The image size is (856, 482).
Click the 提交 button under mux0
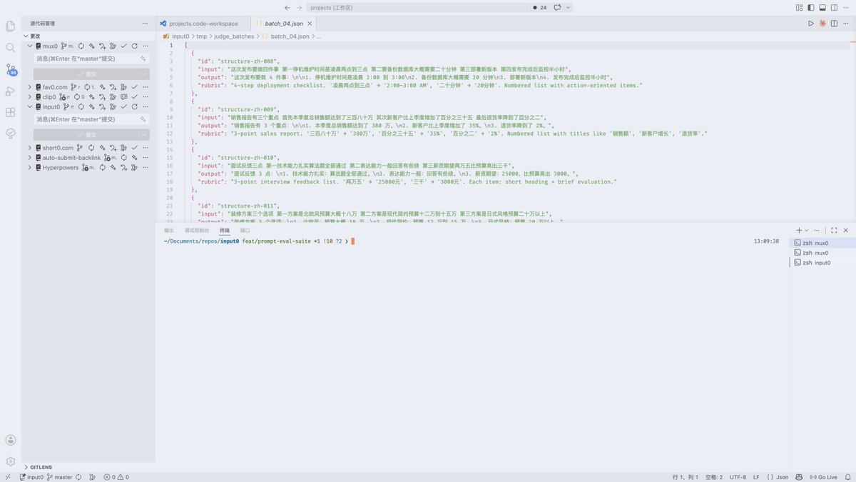(x=86, y=74)
